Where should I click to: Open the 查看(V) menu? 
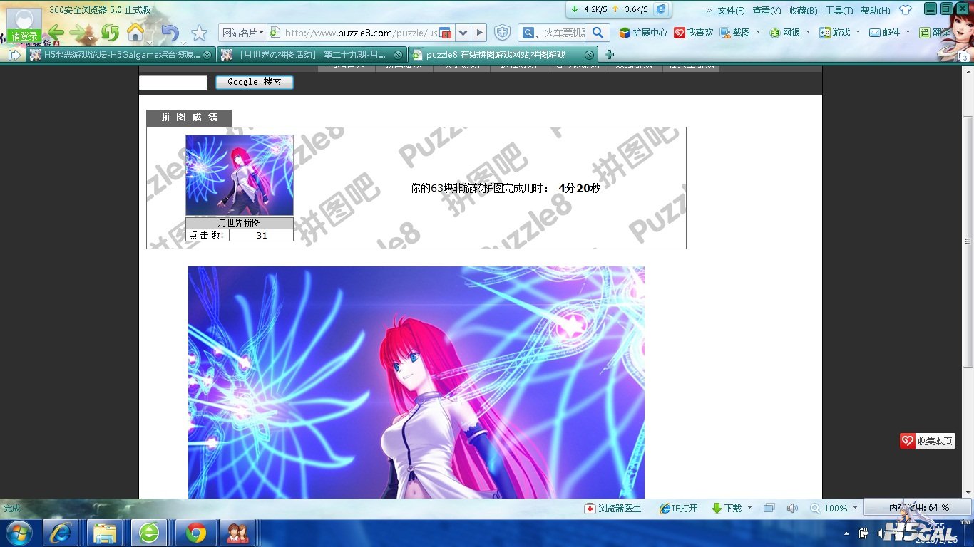tap(767, 10)
